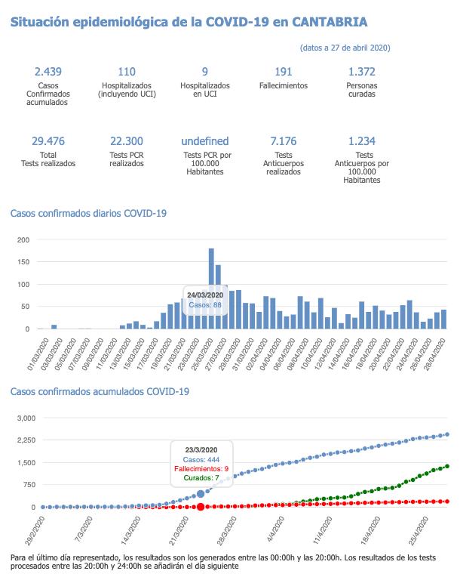
Task: Click the 29.476 Total Tests realizados value
Action: click(x=48, y=141)
